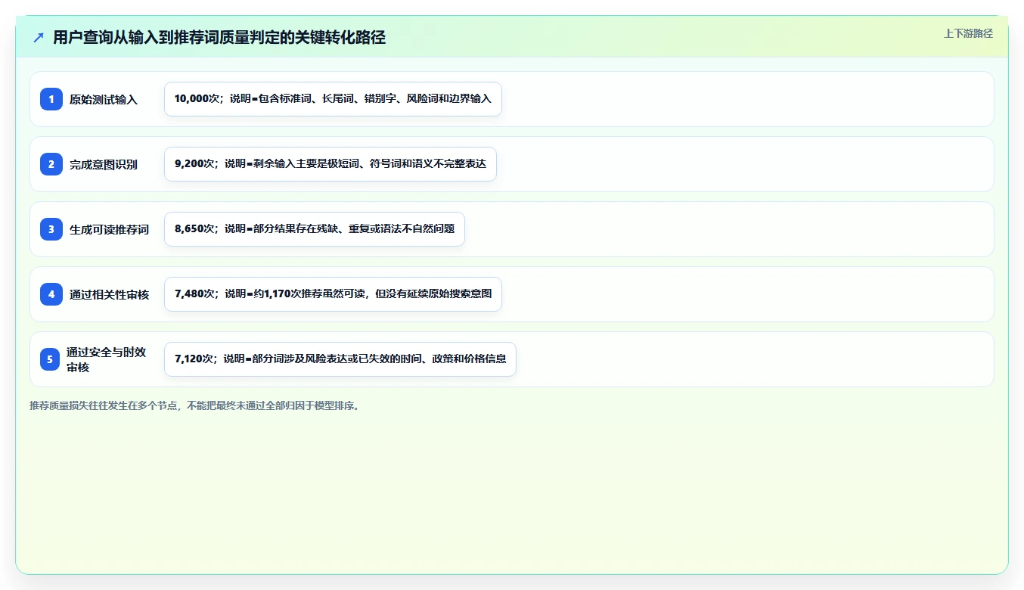
Task: Click the step 1 number badge
Action: [x=51, y=99]
